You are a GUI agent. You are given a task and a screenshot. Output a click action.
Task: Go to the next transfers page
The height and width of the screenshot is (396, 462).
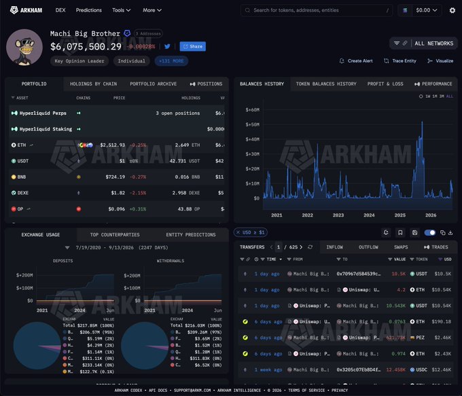[x=301, y=247]
